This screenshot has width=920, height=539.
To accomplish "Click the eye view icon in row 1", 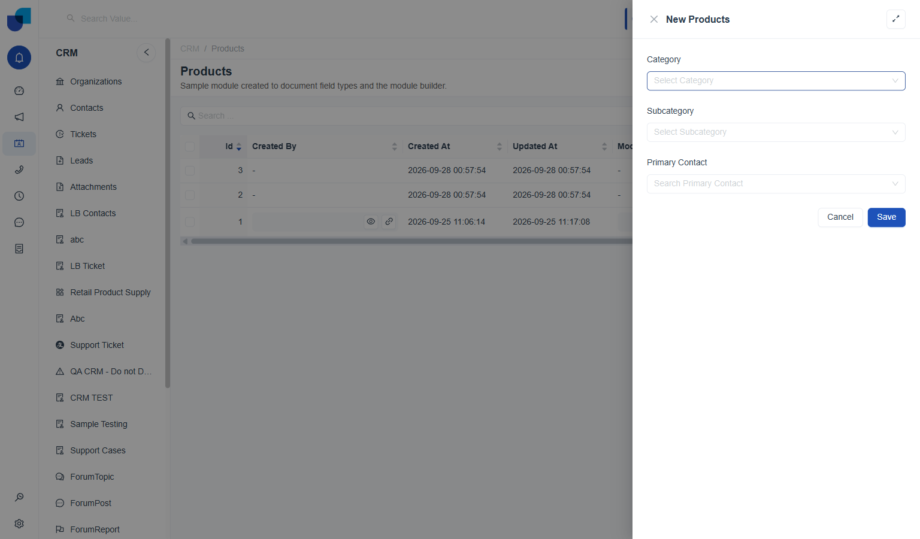I will (371, 222).
